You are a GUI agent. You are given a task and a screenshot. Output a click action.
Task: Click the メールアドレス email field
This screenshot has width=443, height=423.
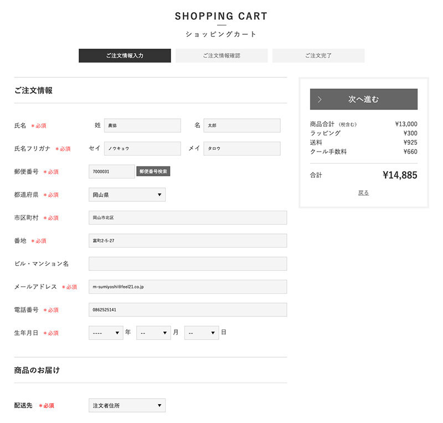click(x=188, y=287)
